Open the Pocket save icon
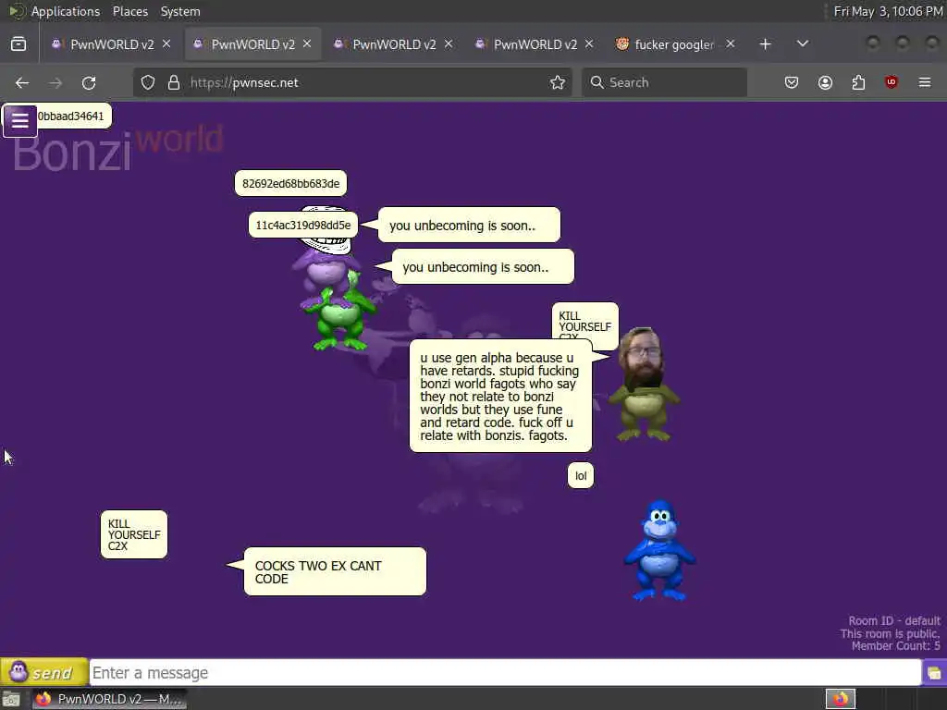 792,82
